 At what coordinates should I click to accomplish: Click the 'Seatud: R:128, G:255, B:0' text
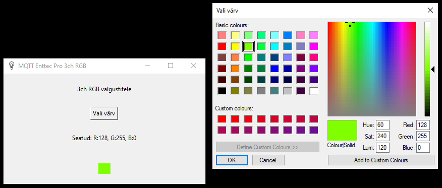(x=104, y=138)
